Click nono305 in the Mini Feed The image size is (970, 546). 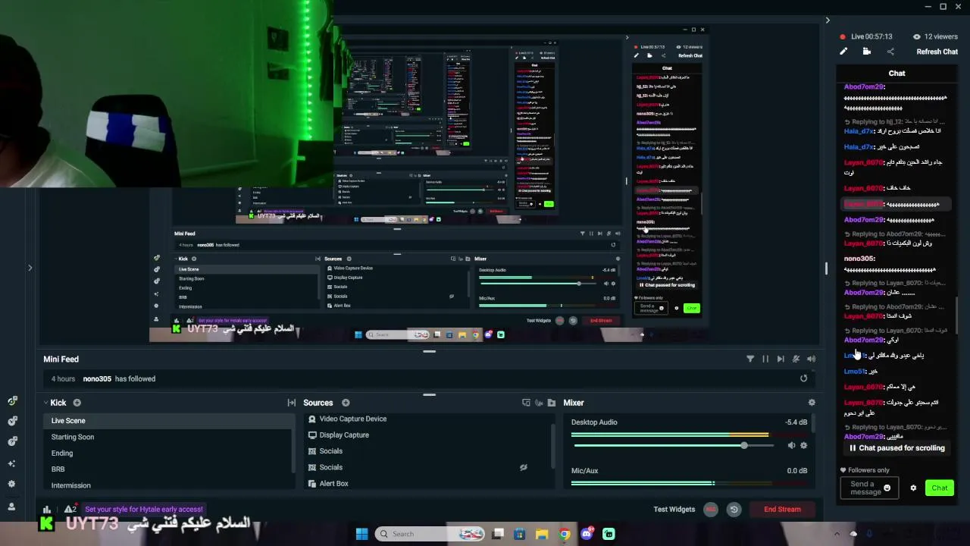tap(97, 378)
